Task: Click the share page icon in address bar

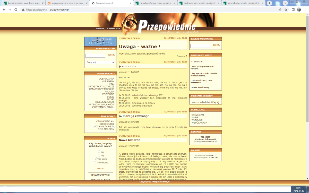Action: tap(280, 10)
